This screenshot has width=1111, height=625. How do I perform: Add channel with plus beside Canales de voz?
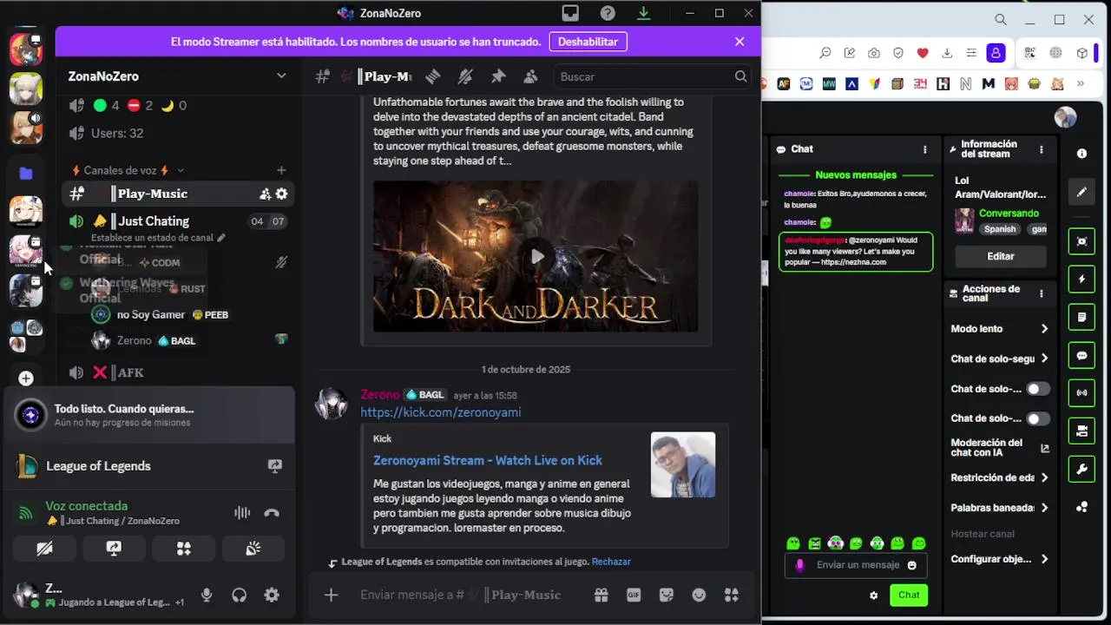pyautogui.click(x=281, y=170)
